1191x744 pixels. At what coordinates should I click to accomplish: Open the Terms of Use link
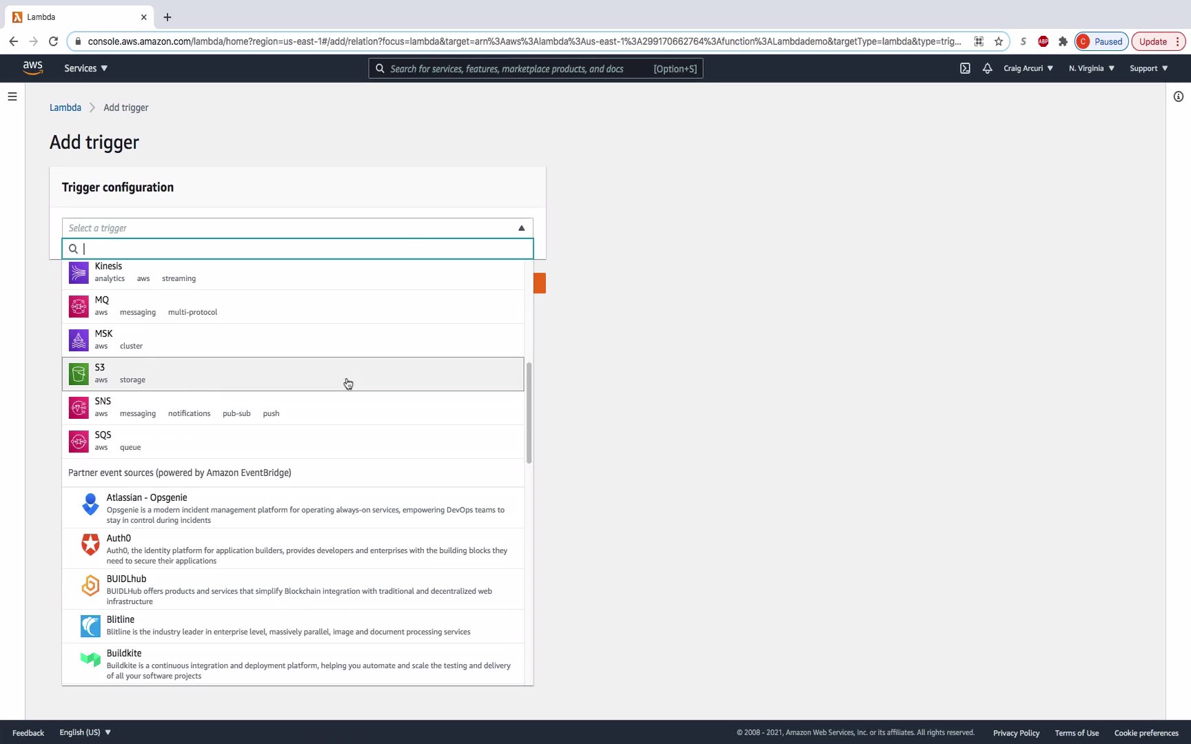point(1077,732)
